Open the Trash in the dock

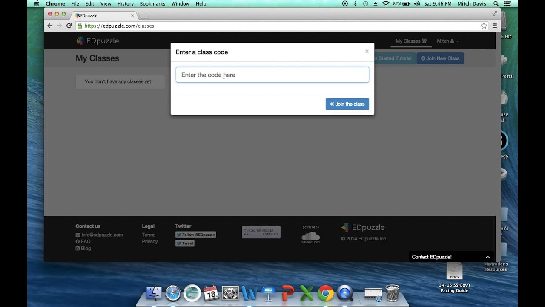click(x=392, y=293)
